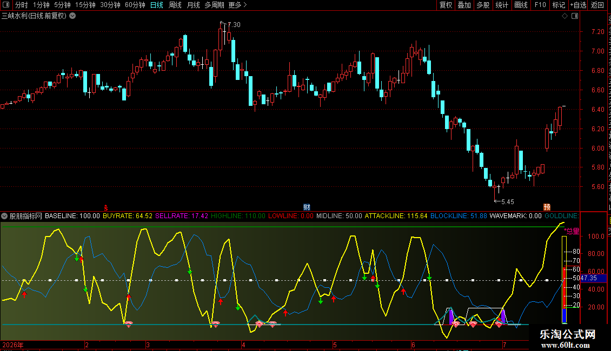
Task: Open the 财 financial info marker
Action: click(307, 207)
